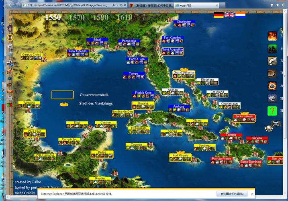Allow blocked content in the notification bar
The height and width of the screenshot is (201, 288).
coord(232,194)
